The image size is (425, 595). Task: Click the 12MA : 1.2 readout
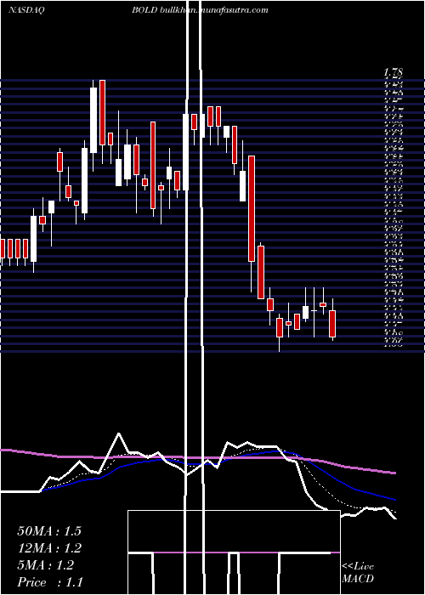coord(49,548)
